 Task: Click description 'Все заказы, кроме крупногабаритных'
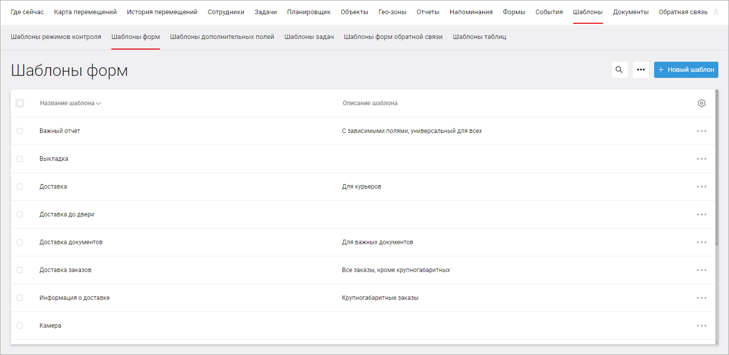[396, 270]
